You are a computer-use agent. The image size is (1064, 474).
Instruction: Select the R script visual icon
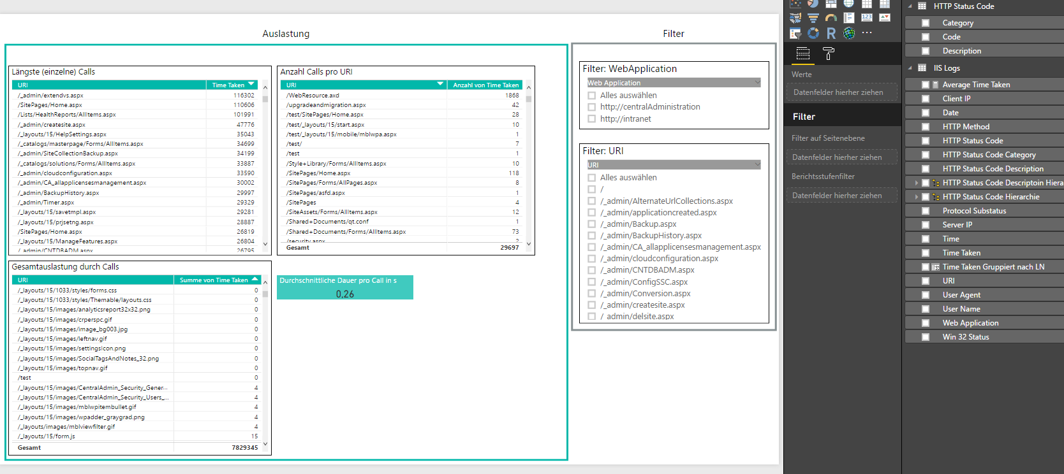point(831,33)
